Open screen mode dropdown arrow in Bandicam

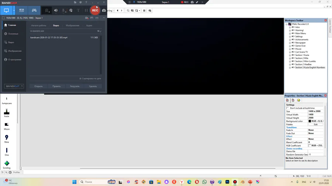14,10
